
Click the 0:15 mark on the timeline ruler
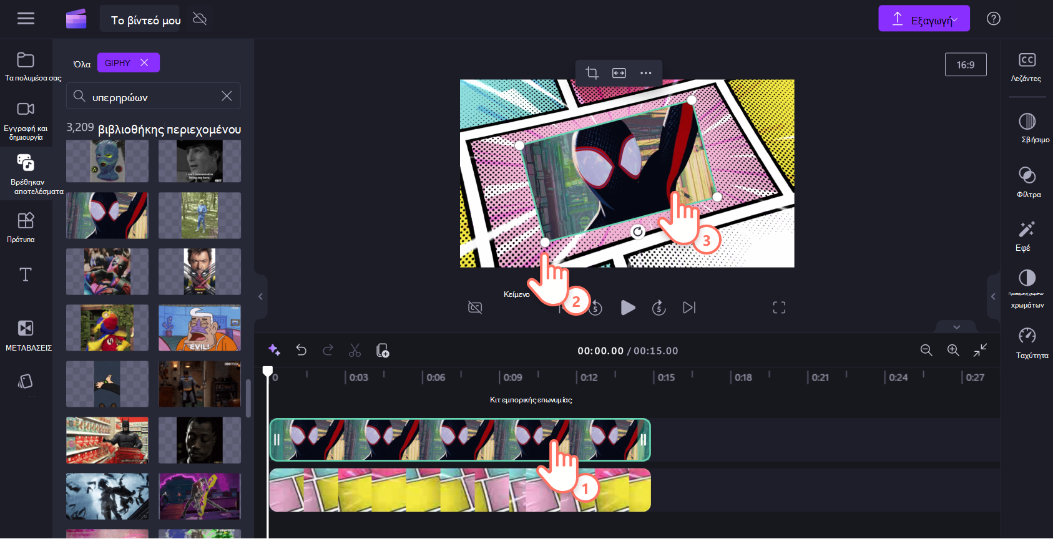[x=665, y=377]
